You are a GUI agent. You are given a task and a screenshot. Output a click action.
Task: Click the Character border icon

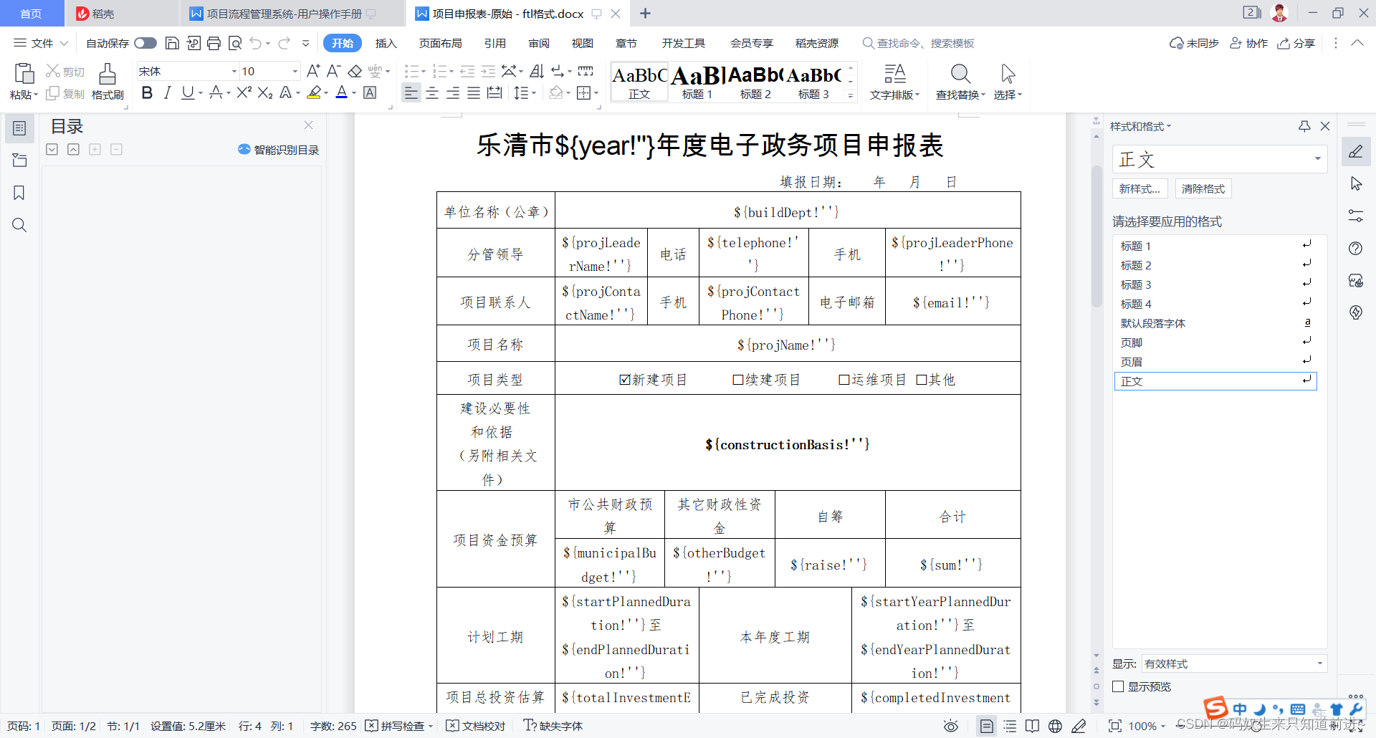click(x=370, y=92)
